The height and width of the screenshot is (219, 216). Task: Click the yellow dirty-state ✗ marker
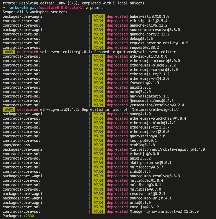(x=87, y=8)
